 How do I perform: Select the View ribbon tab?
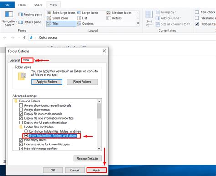[53, 5]
